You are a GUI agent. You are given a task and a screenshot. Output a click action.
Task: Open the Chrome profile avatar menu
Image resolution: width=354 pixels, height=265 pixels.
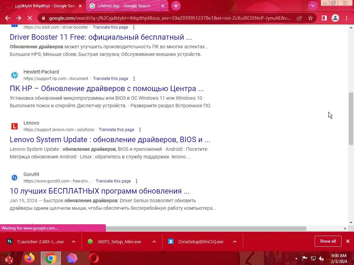(x=335, y=18)
